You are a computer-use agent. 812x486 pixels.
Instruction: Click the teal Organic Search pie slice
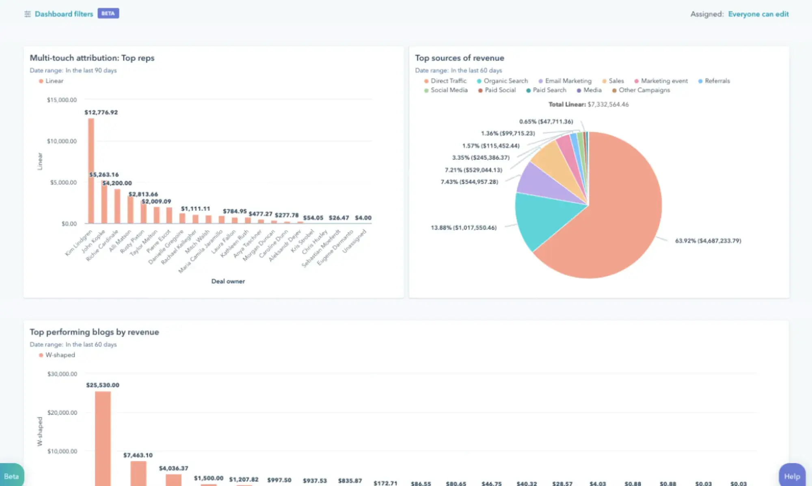coord(546,217)
